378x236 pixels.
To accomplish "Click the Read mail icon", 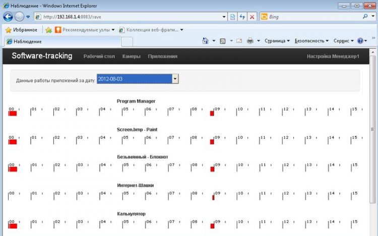I will pyautogui.click(x=239, y=41).
